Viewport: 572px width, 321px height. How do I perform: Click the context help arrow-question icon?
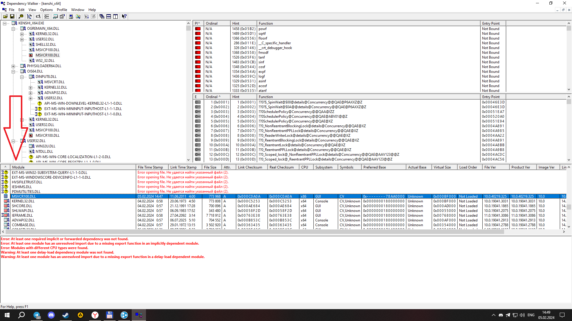(x=124, y=17)
